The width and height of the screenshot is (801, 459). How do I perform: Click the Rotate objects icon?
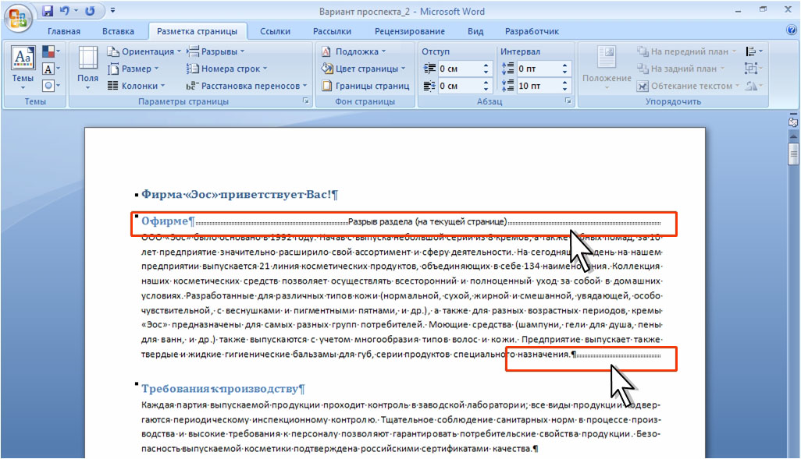pyautogui.click(x=753, y=86)
